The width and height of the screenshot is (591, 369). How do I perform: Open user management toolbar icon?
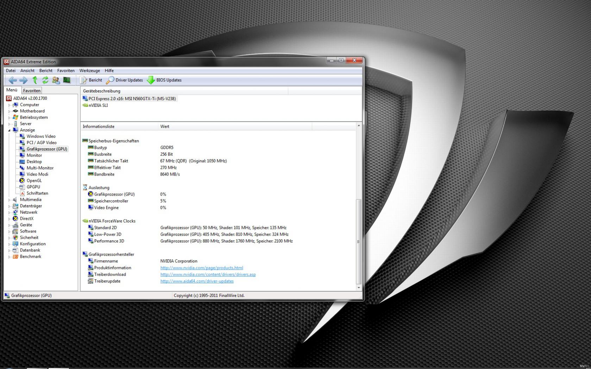click(56, 80)
